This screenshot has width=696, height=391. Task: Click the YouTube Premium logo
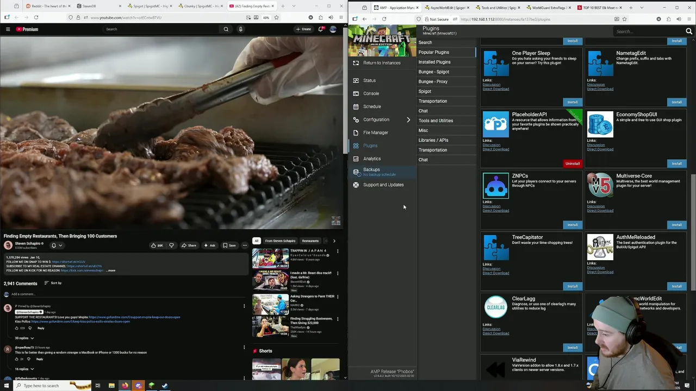point(27,29)
